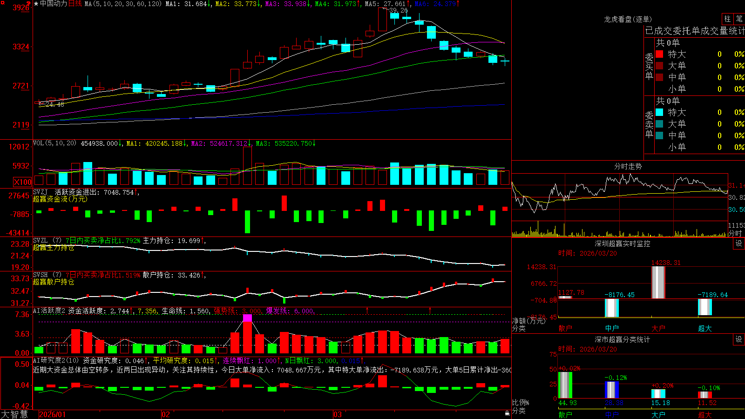Click the 委卖单 vertical label
Viewport: 745px width, 419px height.
pos(649,124)
